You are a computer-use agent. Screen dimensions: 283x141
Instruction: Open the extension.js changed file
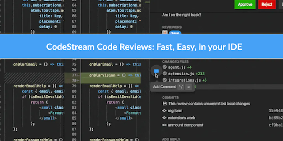181,74
